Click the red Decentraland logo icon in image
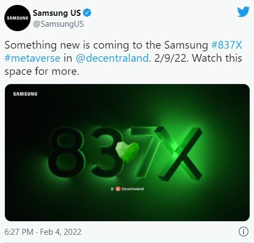The height and width of the screenshot is (243, 254). pyautogui.click(x=118, y=189)
